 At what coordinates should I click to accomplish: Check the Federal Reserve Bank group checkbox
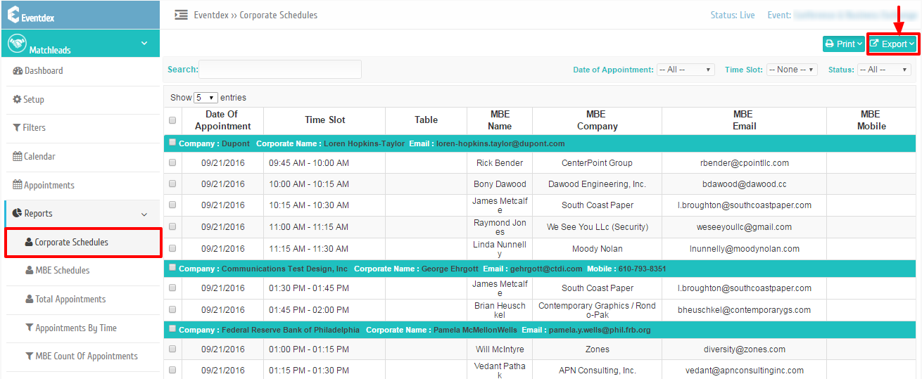[172, 329]
